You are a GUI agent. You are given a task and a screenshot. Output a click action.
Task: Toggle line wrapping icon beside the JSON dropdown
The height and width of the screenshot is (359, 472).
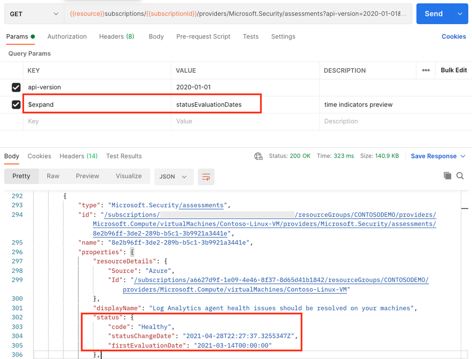coord(206,175)
